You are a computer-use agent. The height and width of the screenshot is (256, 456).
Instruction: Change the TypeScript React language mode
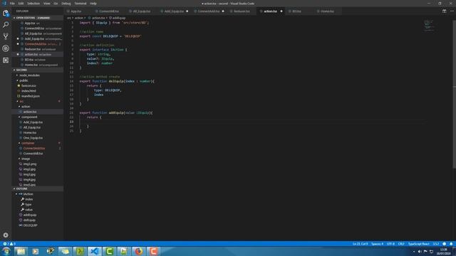(x=418, y=244)
